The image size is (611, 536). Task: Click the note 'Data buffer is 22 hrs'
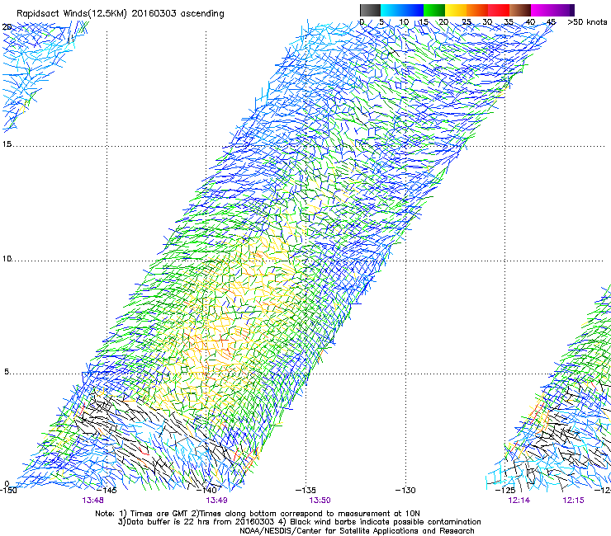(x=168, y=522)
